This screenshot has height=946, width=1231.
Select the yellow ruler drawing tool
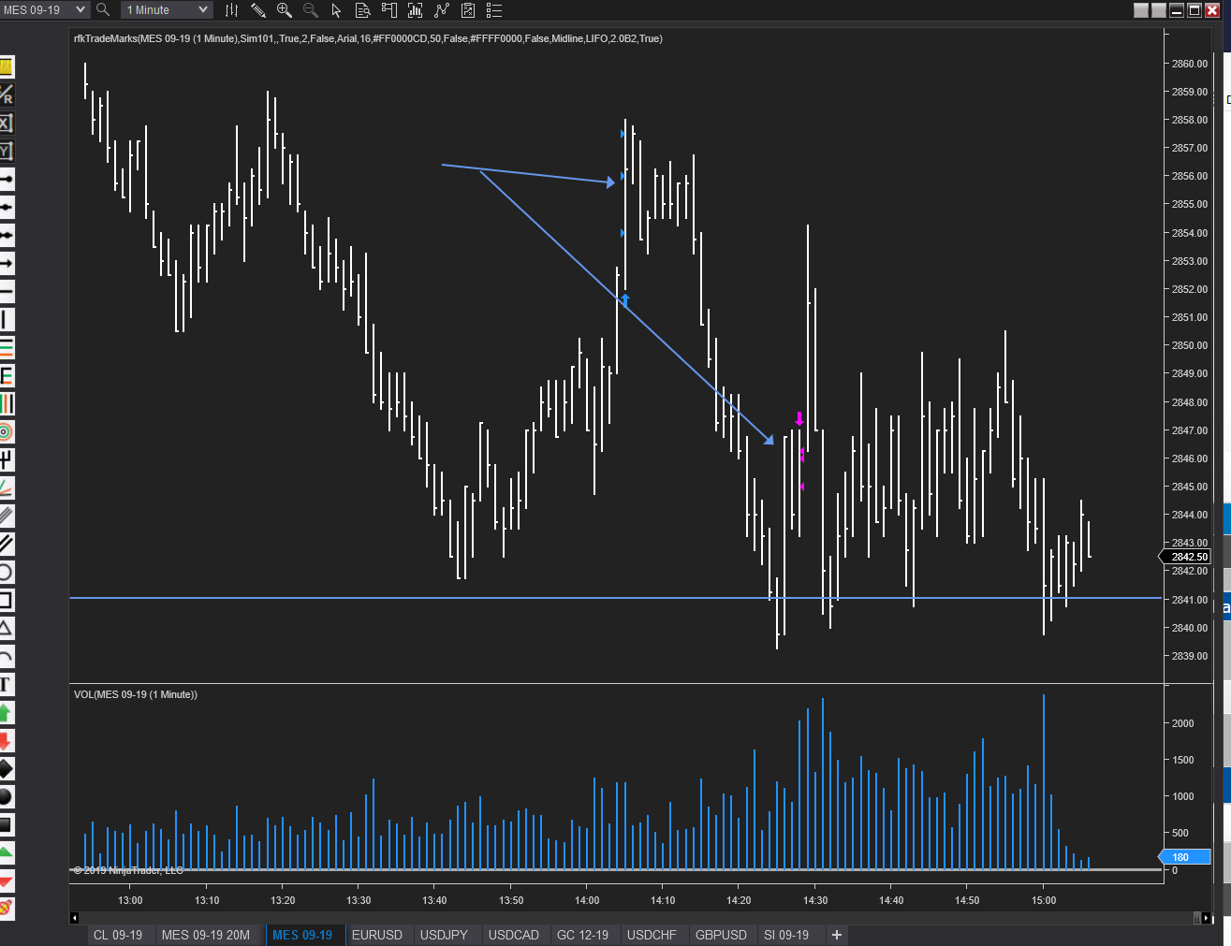(6, 66)
